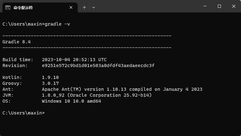Close the terminal window

coord(233,6)
